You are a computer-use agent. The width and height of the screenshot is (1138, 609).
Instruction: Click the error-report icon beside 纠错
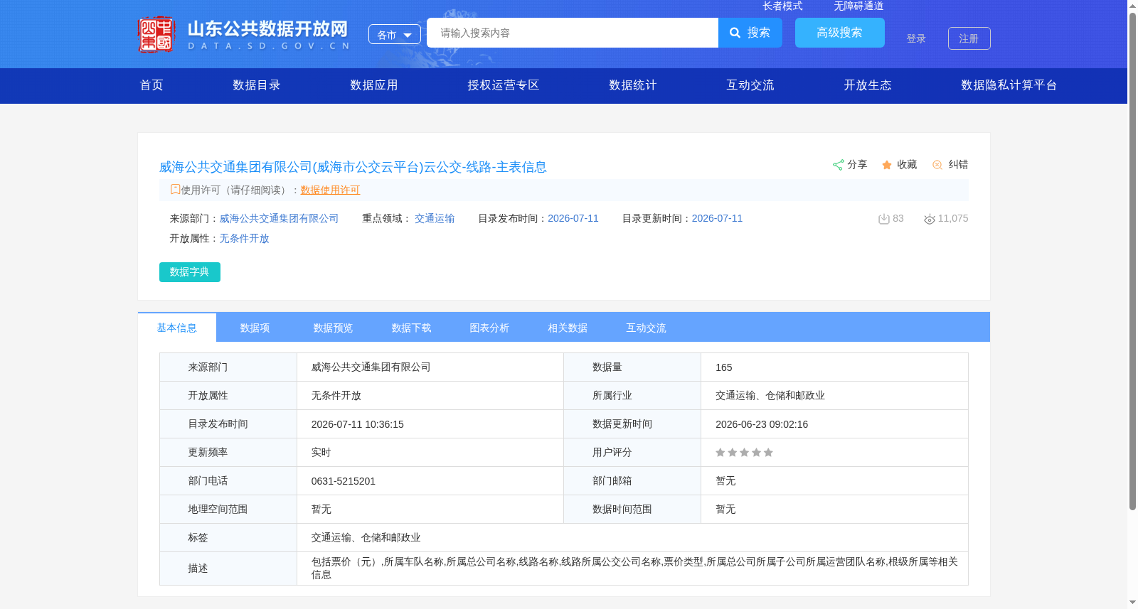[937, 165]
